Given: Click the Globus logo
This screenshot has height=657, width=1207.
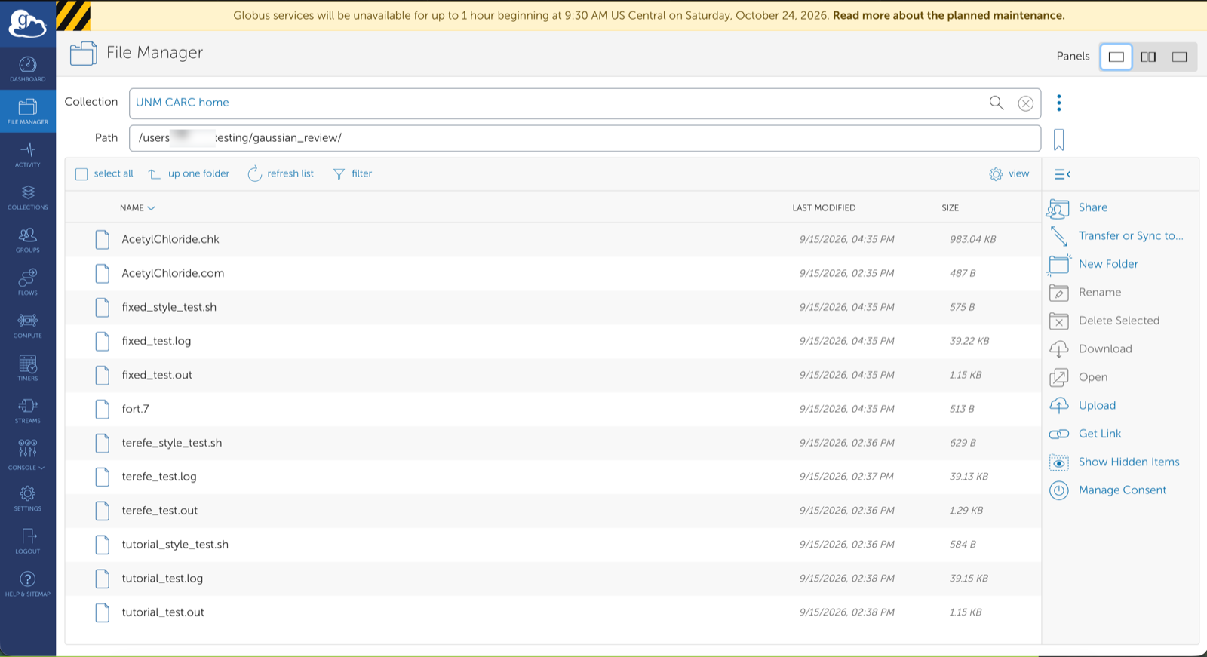Looking at the screenshot, I should pyautogui.click(x=28, y=23).
